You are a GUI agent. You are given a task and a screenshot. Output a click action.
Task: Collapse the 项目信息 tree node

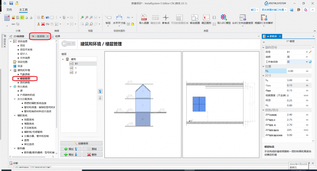10,41
